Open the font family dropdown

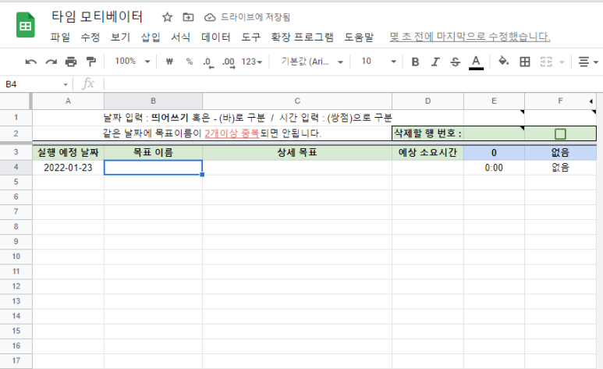point(312,62)
